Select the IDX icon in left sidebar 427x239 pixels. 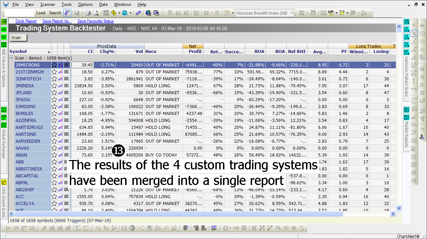(x=4, y=29)
